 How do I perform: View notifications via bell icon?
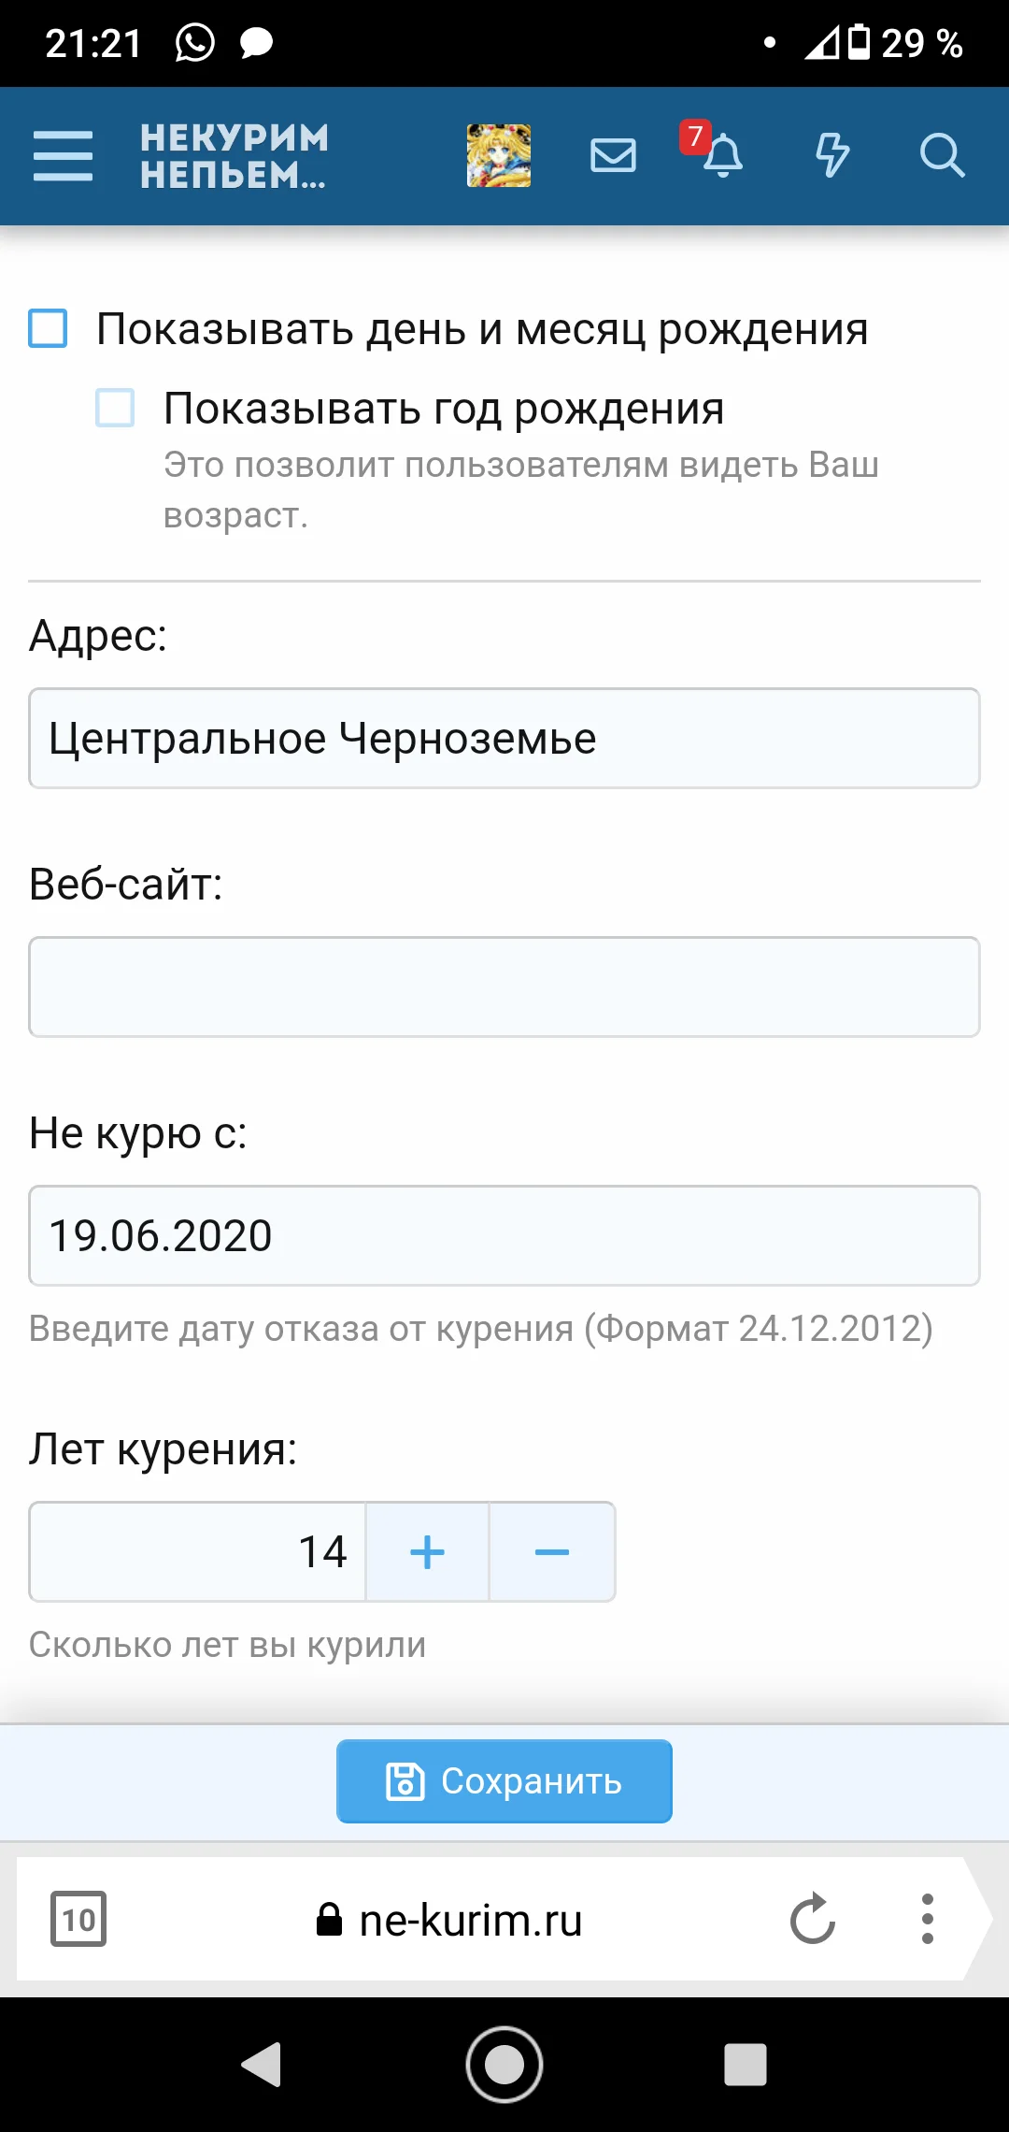724,157
